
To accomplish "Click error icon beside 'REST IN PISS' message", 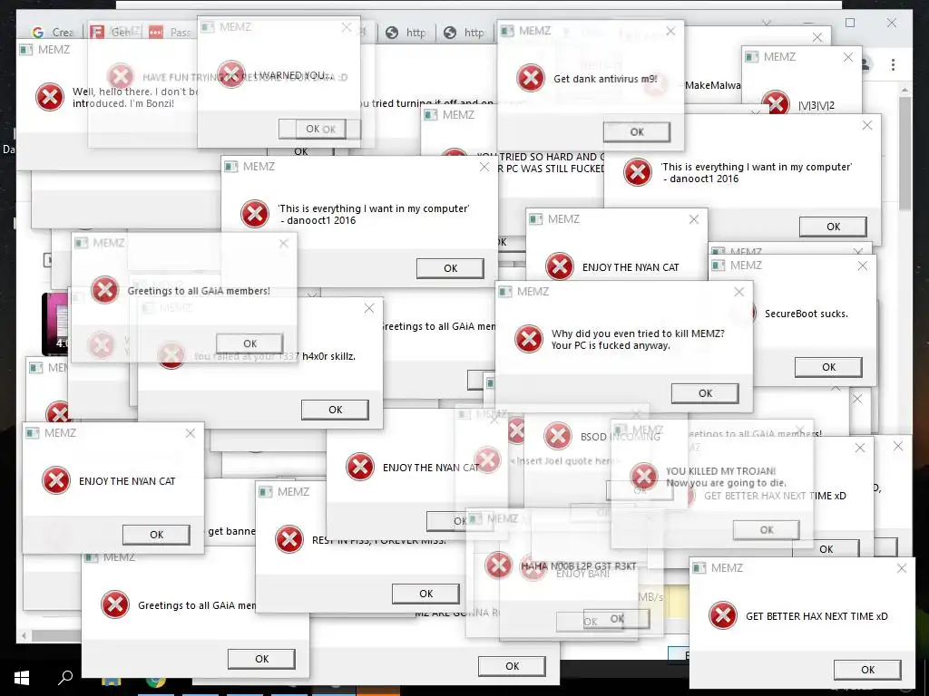I will (x=289, y=539).
